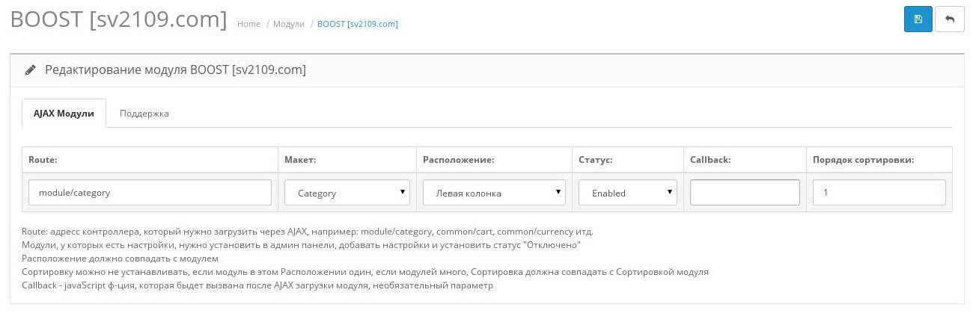Switch to the Поддержка tab
Image resolution: width=973 pixels, height=322 pixels.
point(144,114)
